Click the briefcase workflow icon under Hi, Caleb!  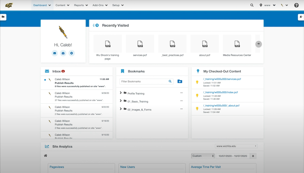[x=63, y=53]
